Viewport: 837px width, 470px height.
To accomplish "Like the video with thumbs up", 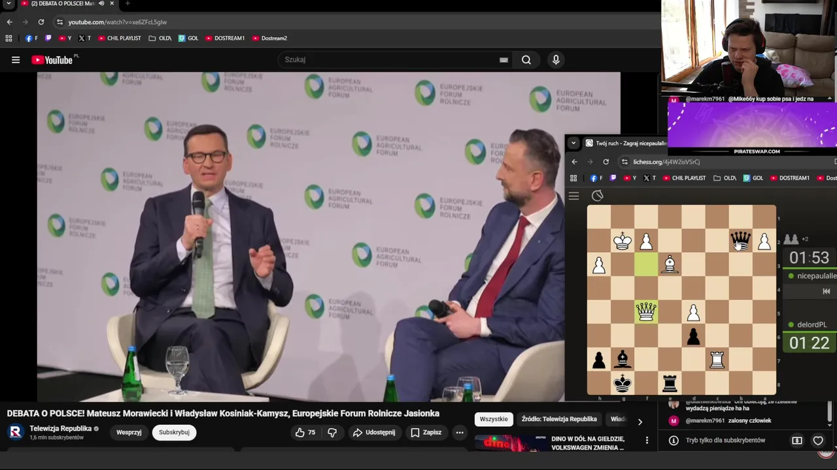I will click(305, 432).
